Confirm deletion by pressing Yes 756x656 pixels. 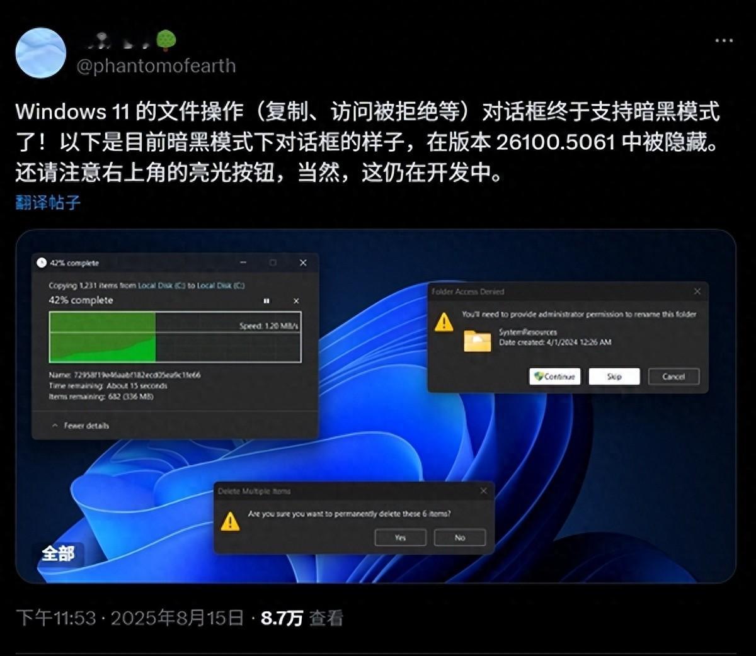400,537
